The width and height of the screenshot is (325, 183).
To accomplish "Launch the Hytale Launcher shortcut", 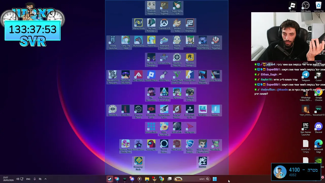I will pos(113,43).
